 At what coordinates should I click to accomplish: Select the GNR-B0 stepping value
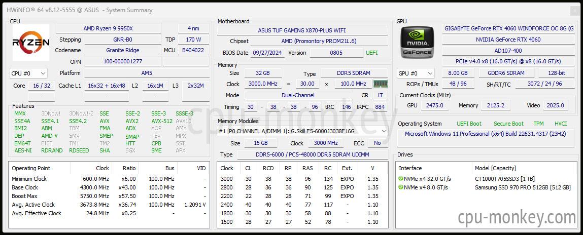pyautogui.click(x=123, y=40)
